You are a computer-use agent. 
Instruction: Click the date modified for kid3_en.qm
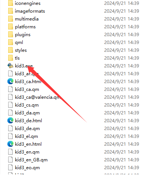pyautogui.click(x=122, y=152)
